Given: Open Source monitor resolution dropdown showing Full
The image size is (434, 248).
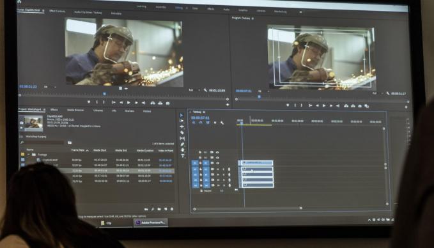Looking at the screenshot, I should 194,90.
